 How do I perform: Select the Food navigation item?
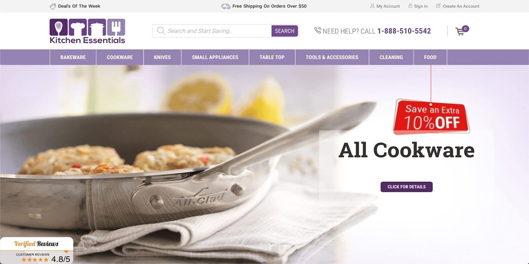click(x=430, y=57)
